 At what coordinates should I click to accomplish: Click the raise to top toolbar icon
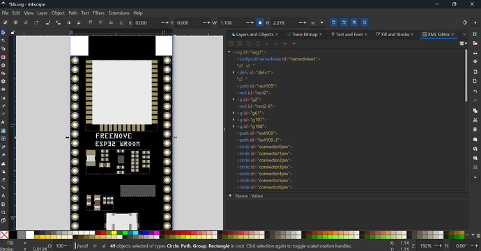point(91,23)
